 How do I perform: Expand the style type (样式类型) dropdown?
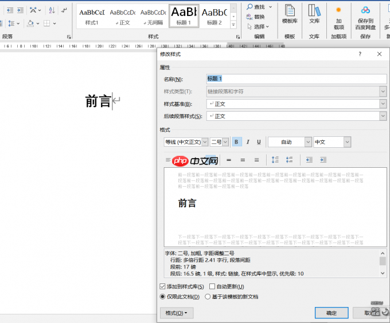pos(383,92)
